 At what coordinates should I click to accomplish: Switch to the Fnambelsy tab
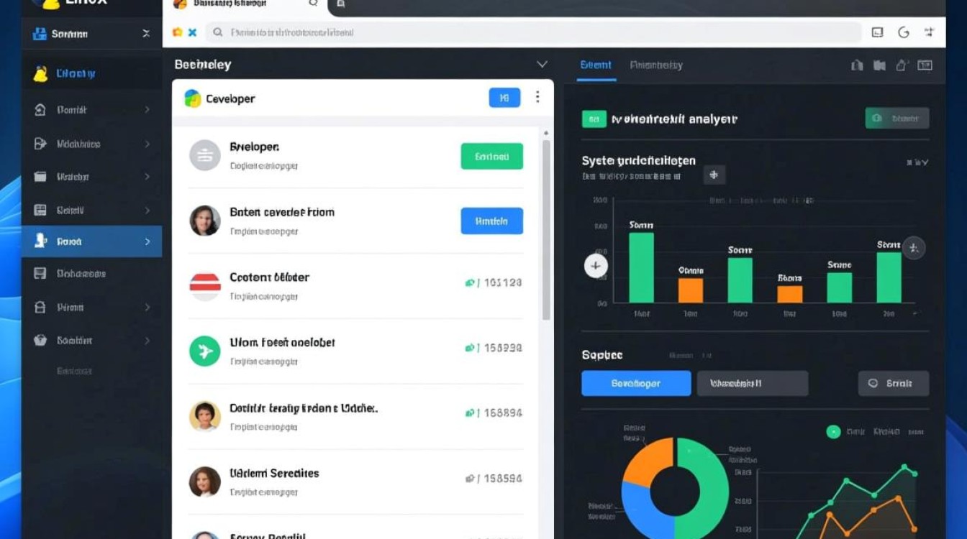pyautogui.click(x=655, y=65)
